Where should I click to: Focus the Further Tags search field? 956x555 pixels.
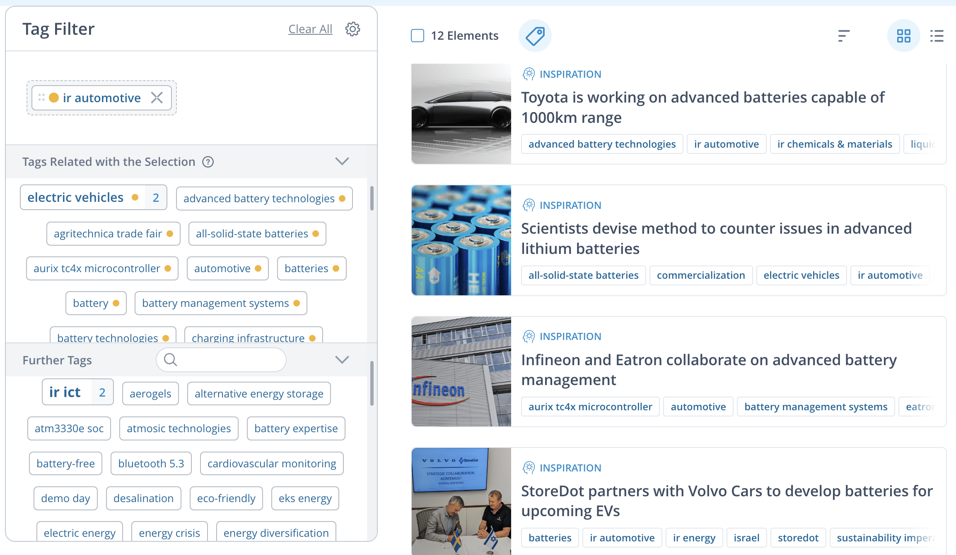pyautogui.click(x=221, y=360)
